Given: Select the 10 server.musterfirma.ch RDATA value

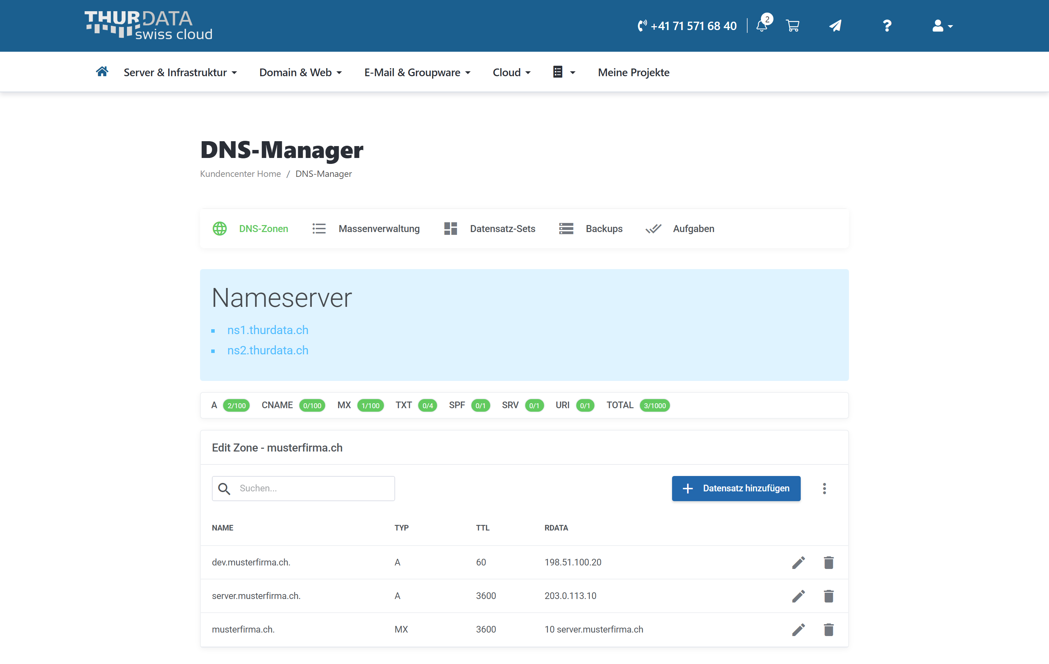Looking at the screenshot, I should (593, 629).
